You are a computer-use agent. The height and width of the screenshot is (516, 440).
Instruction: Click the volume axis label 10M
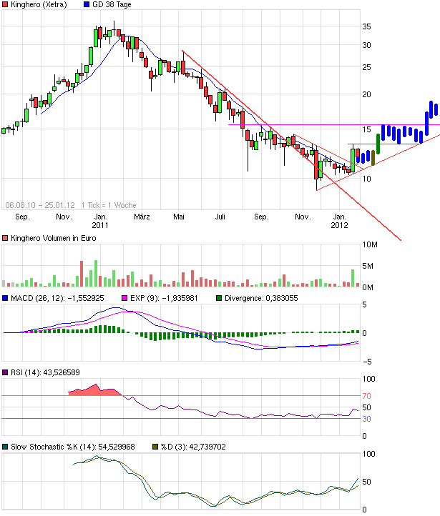click(x=370, y=244)
